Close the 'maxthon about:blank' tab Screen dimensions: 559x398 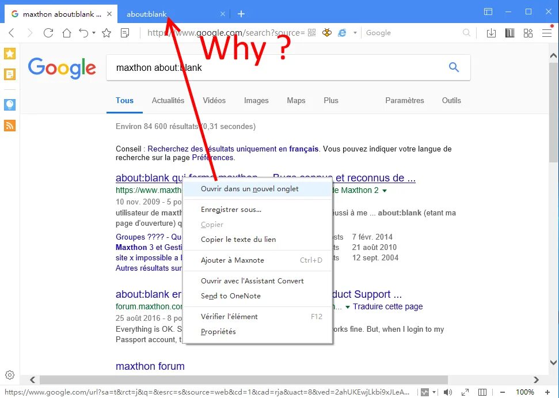click(x=109, y=14)
